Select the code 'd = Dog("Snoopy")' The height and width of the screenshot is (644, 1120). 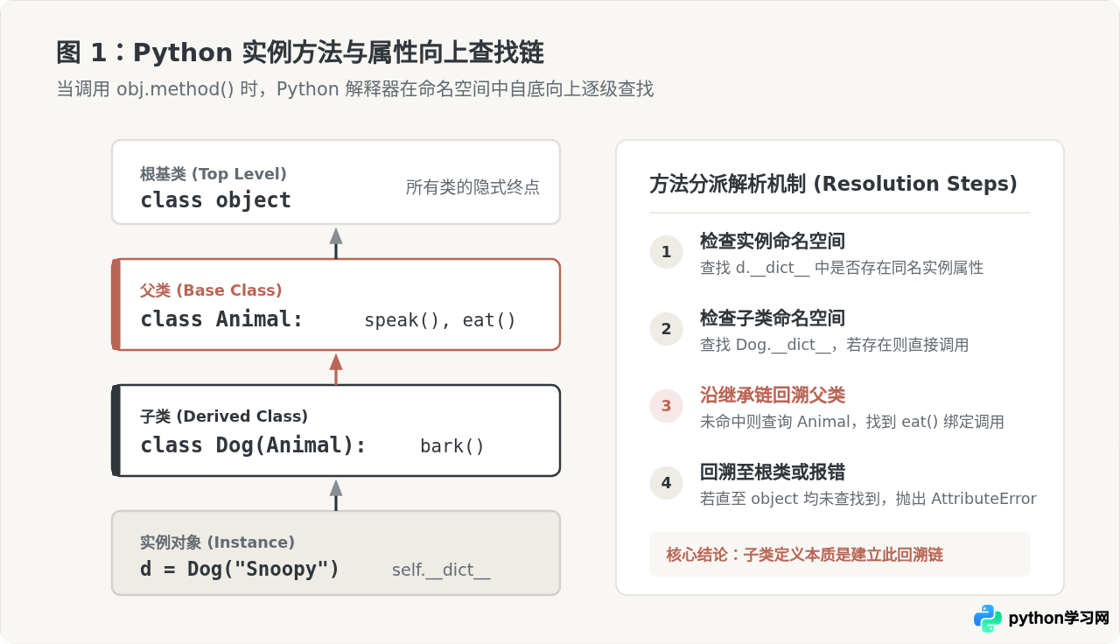pyautogui.click(x=240, y=570)
